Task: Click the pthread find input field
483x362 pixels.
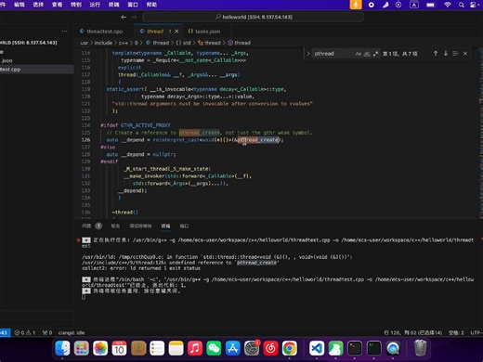Action: pyautogui.click(x=333, y=54)
